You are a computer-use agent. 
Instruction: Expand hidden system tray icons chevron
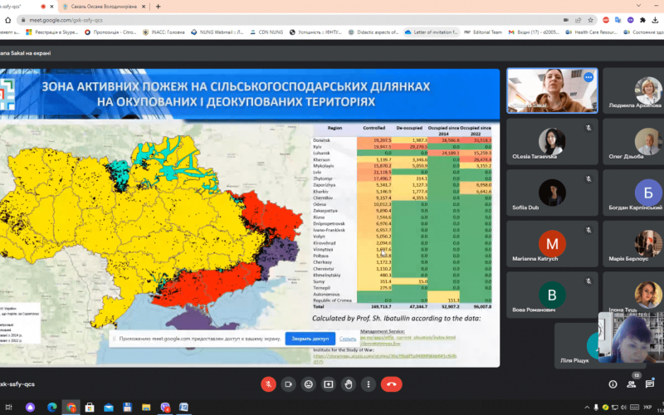pyautogui.click(x=587, y=408)
